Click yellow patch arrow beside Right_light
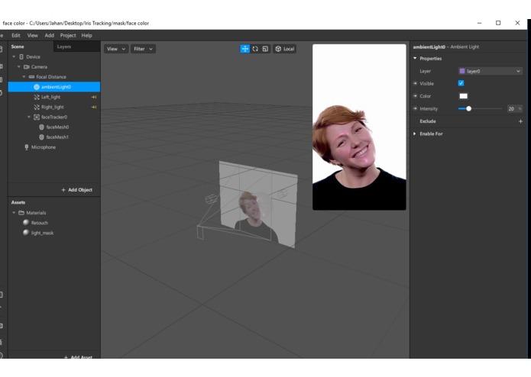 [x=94, y=107]
